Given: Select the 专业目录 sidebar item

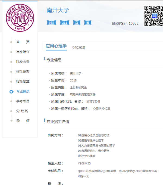Looking at the screenshot, I should click(x=23, y=91).
